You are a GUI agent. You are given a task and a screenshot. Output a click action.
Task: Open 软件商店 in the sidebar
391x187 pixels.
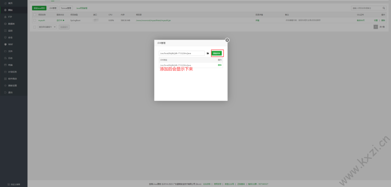tap(12, 79)
